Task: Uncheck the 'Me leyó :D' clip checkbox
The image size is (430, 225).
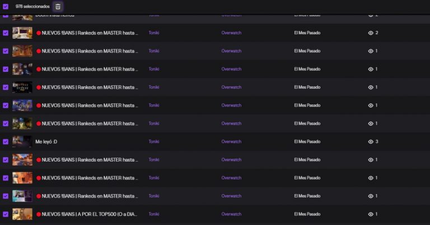Action: [6, 141]
